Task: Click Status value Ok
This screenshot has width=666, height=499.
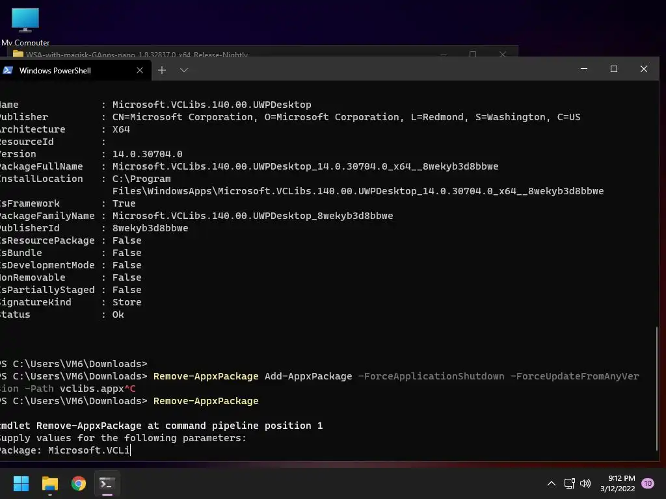Action: [118, 314]
